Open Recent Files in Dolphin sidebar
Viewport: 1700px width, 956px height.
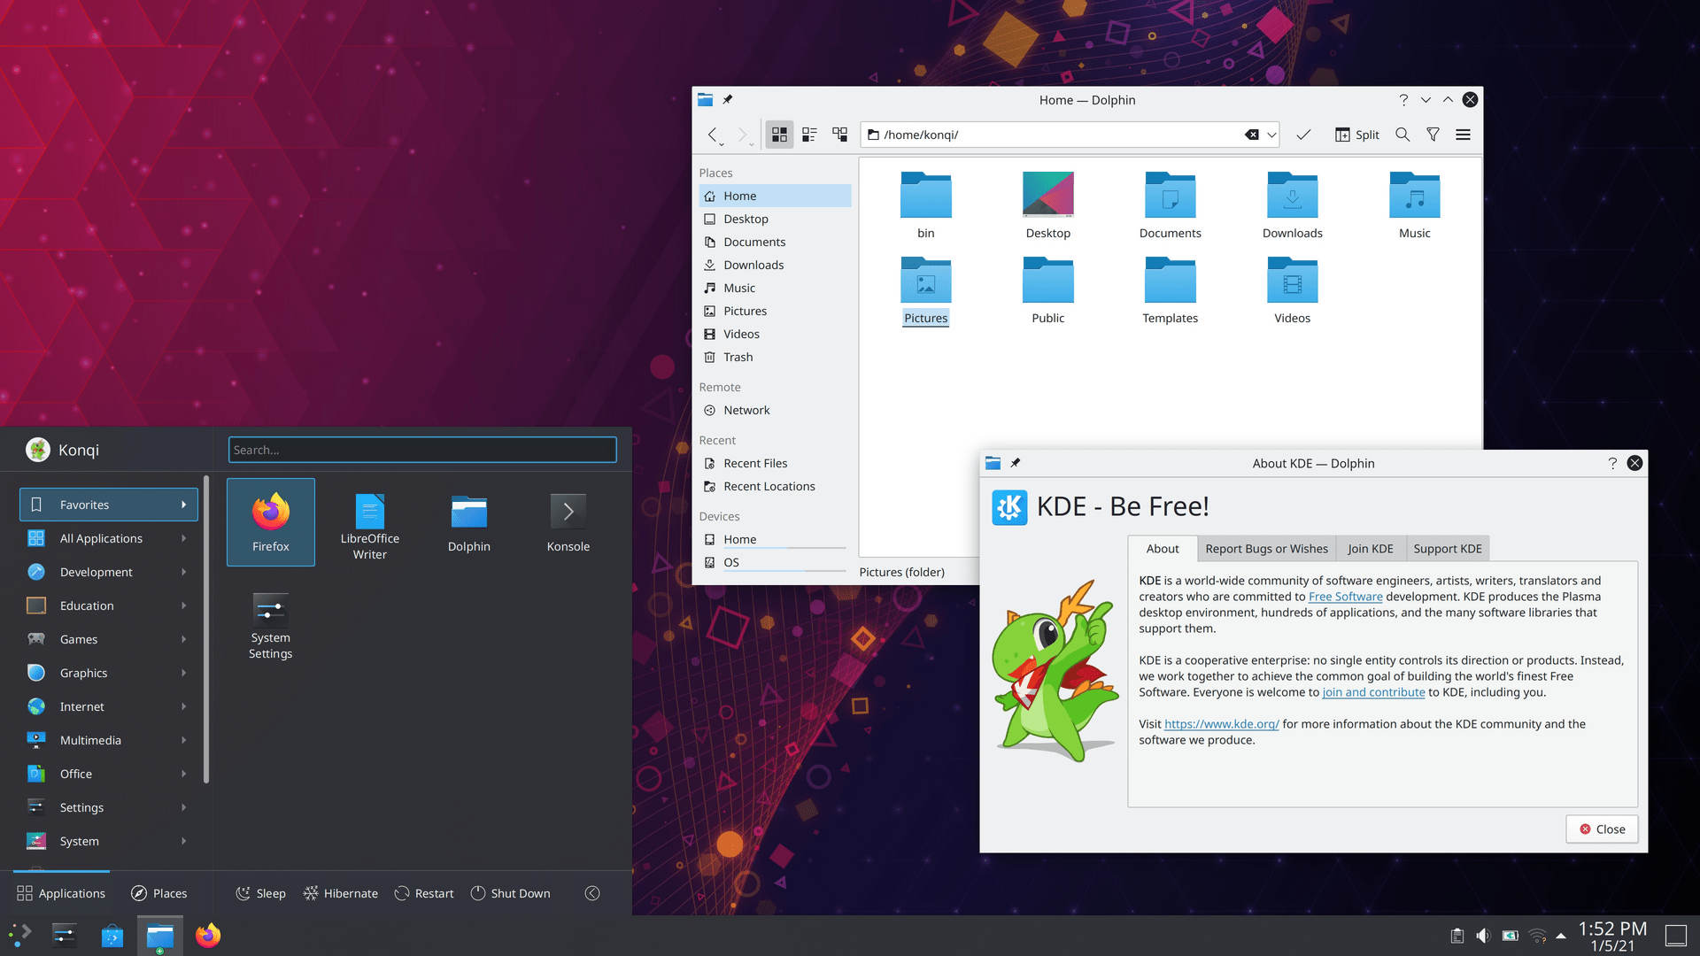tap(775, 463)
